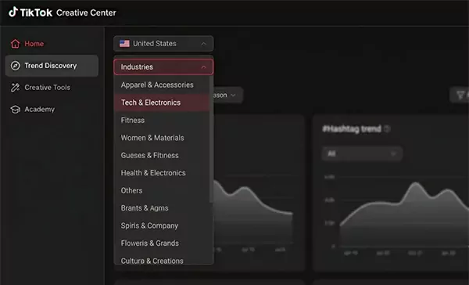Click the Creative Tools wand icon
Screen dimensions: 469x285
coord(16,88)
